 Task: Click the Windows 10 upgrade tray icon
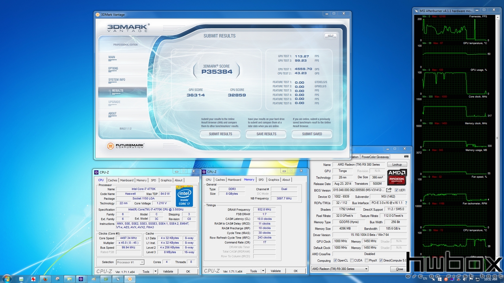pos(440,279)
